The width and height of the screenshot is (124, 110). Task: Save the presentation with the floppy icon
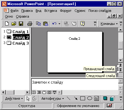[x=21, y=24]
